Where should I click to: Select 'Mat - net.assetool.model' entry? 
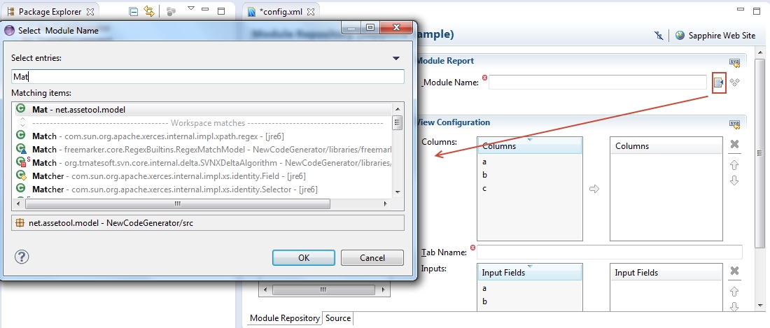pos(204,109)
